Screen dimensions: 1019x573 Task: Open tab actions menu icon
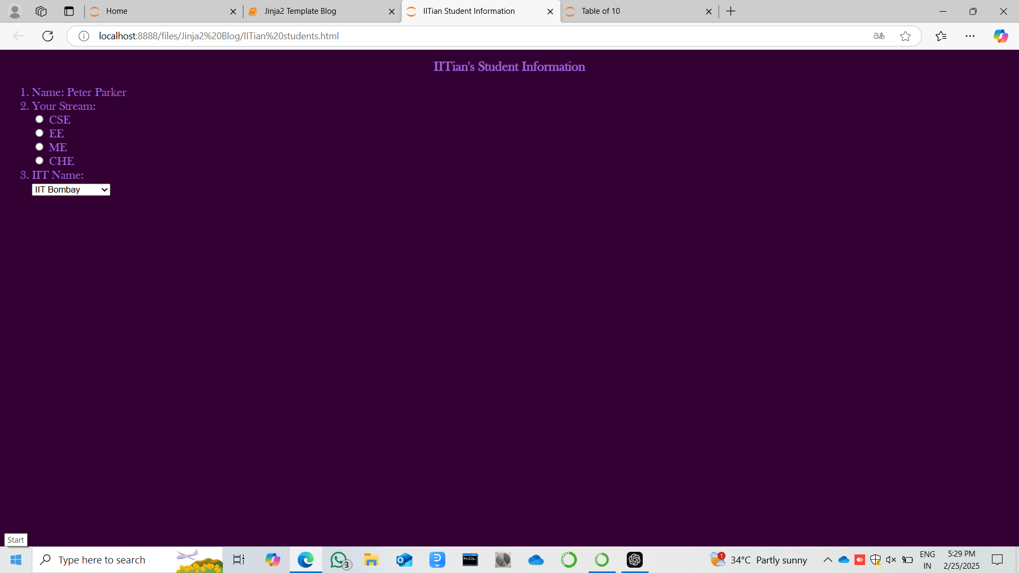coord(68,11)
